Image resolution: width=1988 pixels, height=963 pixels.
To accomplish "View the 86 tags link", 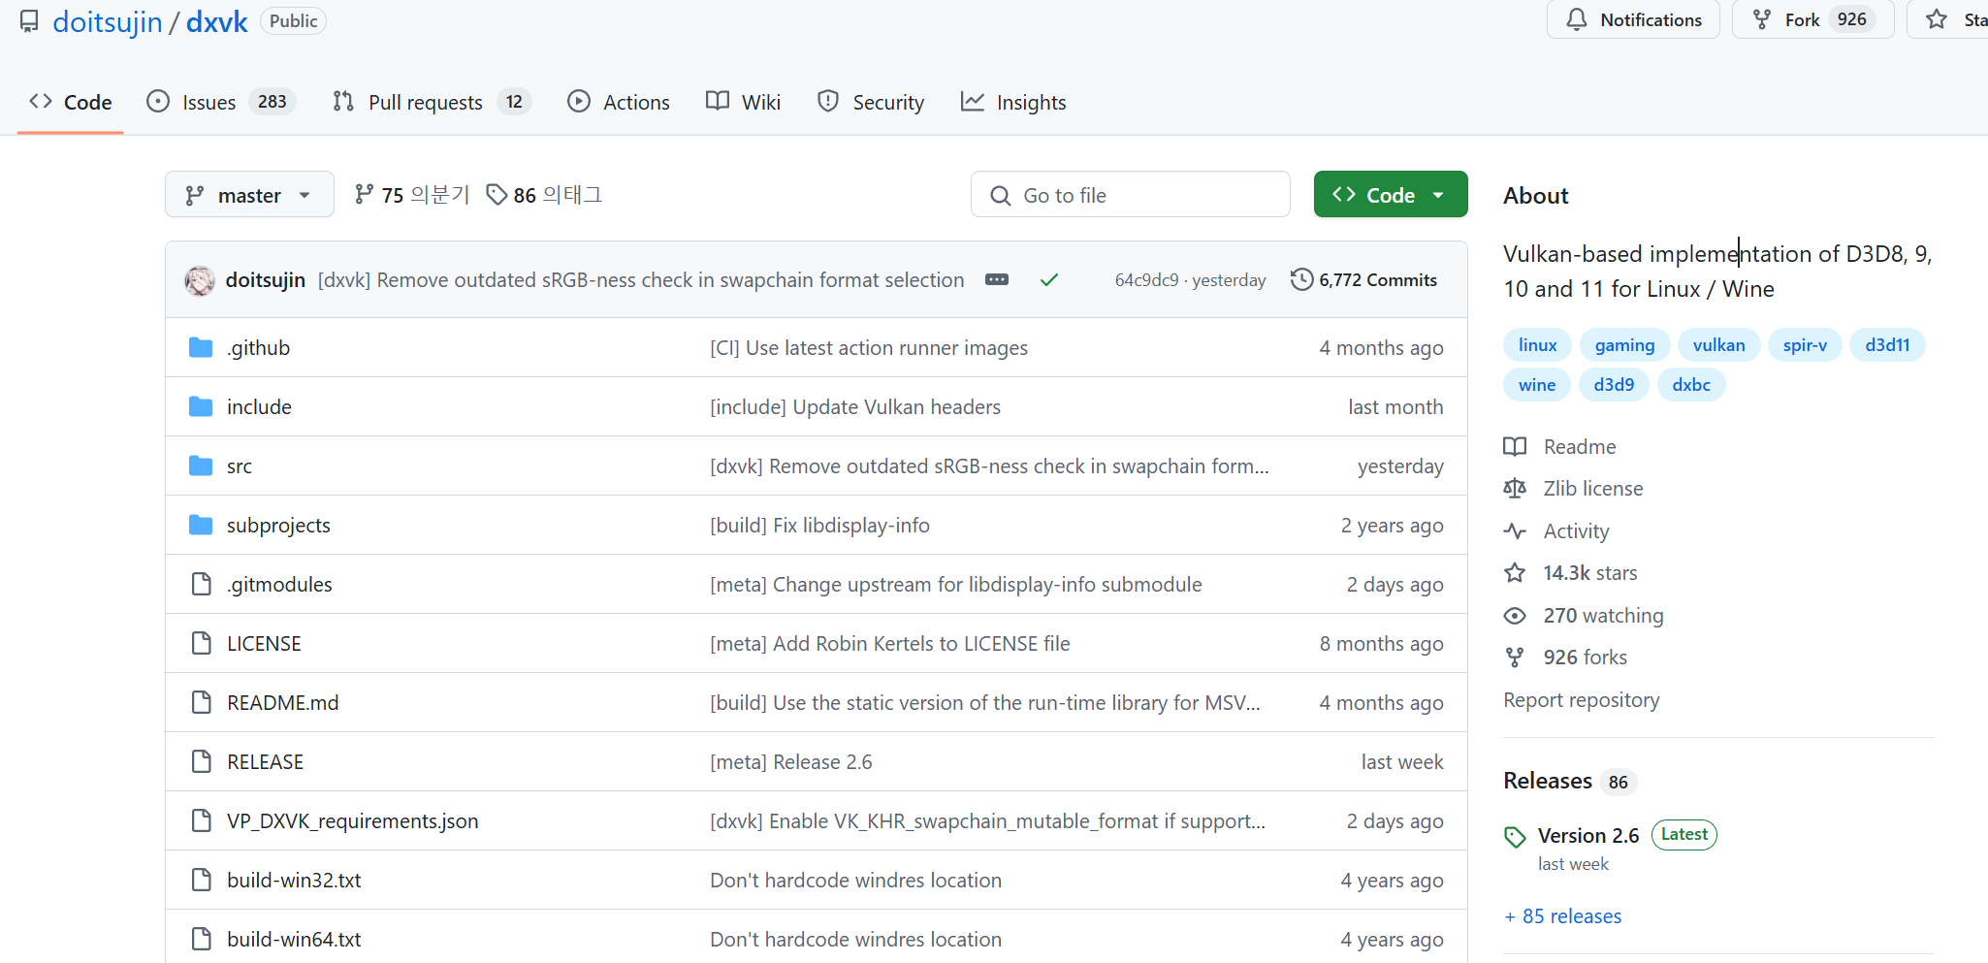I will click(545, 195).
